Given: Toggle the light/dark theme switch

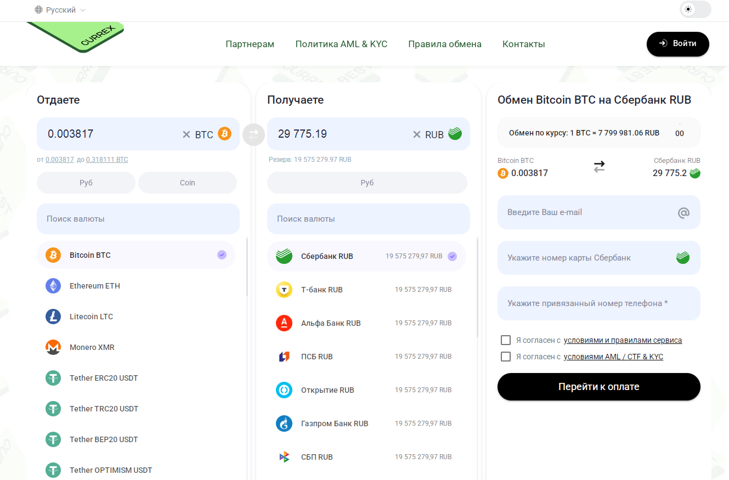Looking at the screenshot, I should coord(694,9).
